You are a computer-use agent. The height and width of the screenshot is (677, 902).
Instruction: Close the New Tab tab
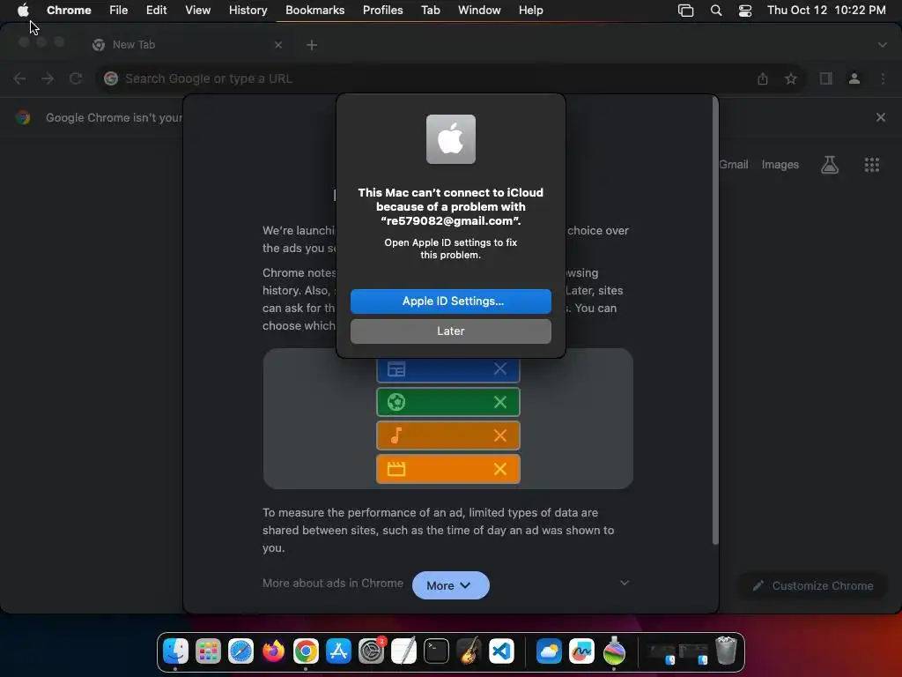click(x=278, y=44)
